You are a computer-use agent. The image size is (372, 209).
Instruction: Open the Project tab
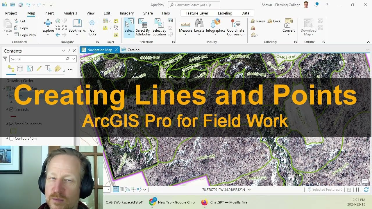point(11,13)
